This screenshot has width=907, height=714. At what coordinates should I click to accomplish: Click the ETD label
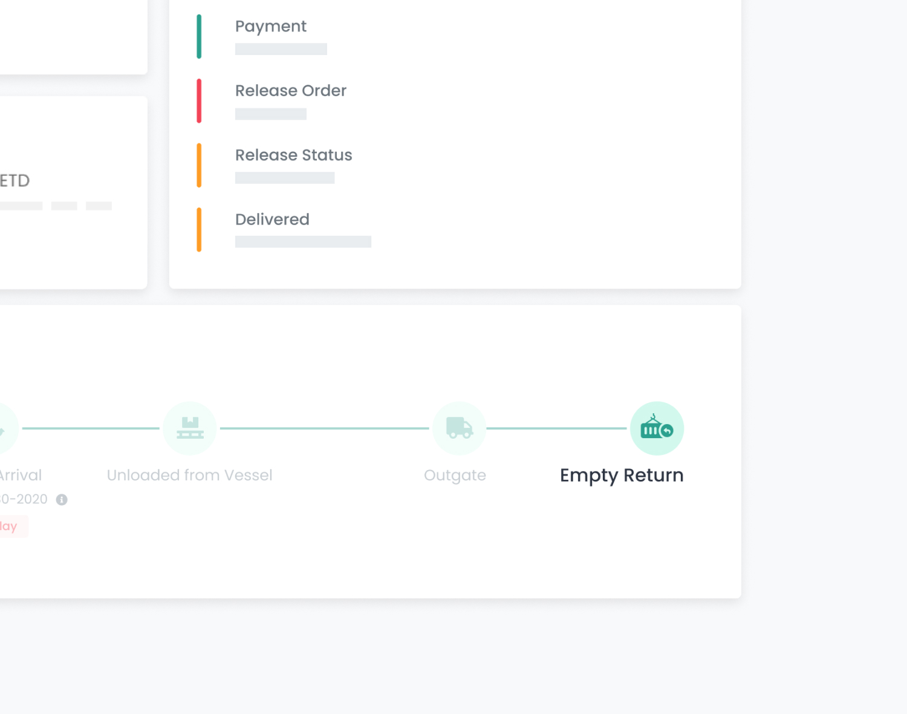[15, 181]
